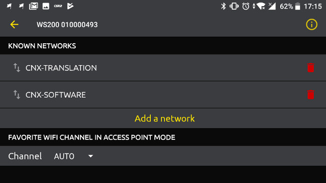Add a network
The width and height of the screenshot is (326, 183).
(x=165, y=118)
